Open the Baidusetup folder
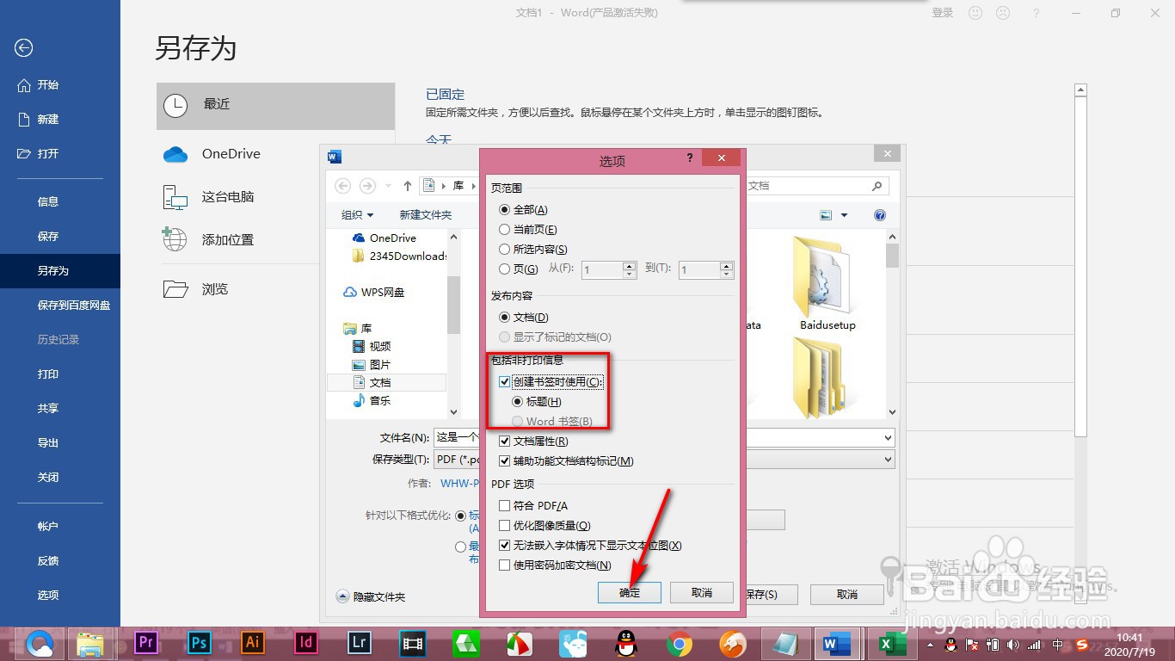Screen dimensions: 1175x661 827,284
